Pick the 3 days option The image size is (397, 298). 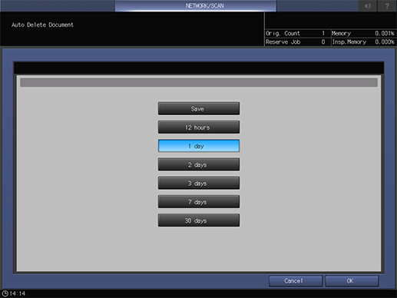click(x=199, y=184)
